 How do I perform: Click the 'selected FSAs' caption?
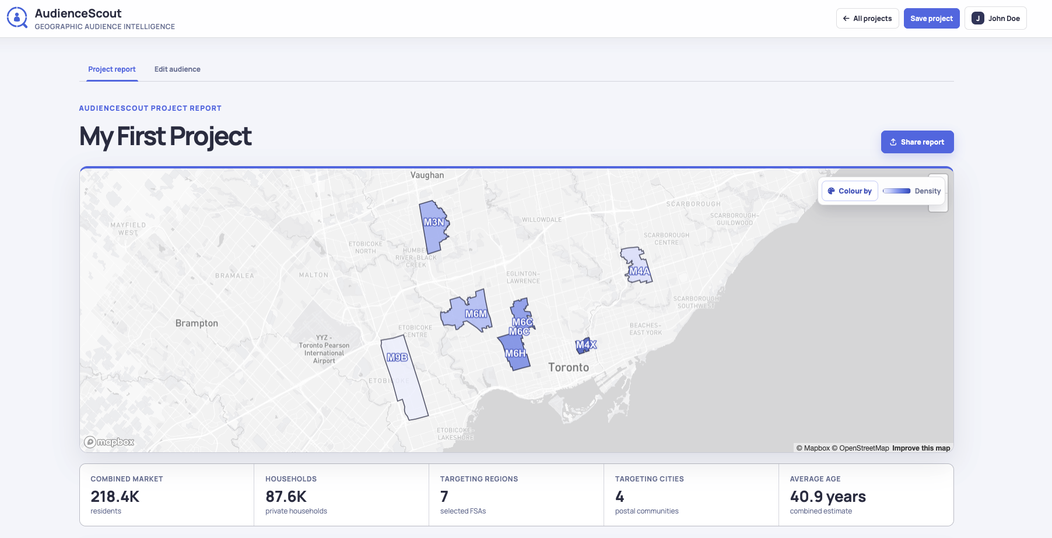463,511
